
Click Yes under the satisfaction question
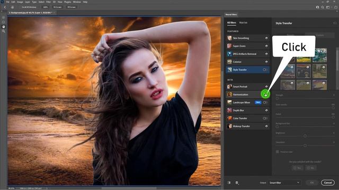[298, 168]
